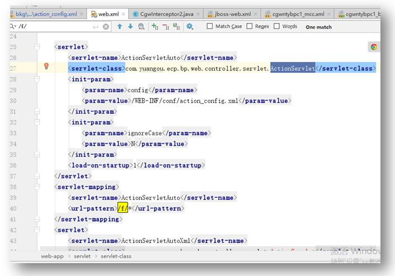This screenshot has height=276, width=395.
Task: Close the action_config.xml tab
Action: click(x=81, y=14)
